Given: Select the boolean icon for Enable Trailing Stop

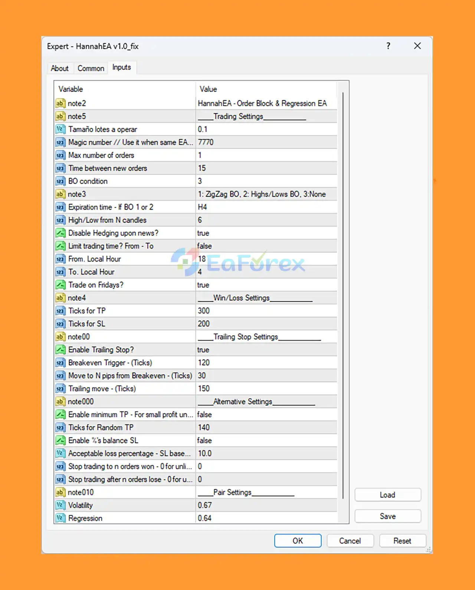Looking at the screenshot, I should [60, 350].
